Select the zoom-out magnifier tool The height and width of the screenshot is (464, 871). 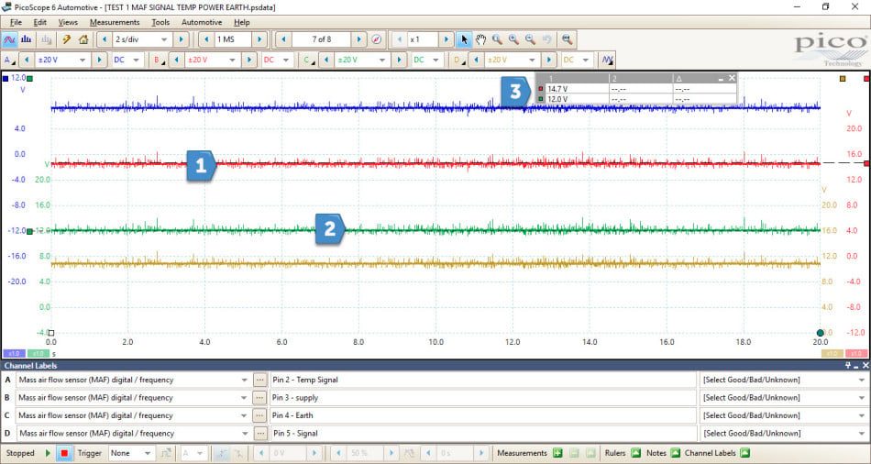click(x=531, y=39)
